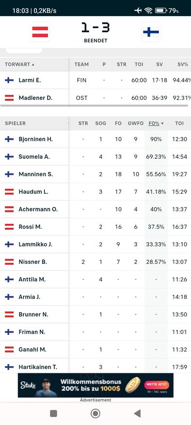Tap the Finland flag beside Bjorninen H.
The image size is (191, 425).
click(9, 139)
